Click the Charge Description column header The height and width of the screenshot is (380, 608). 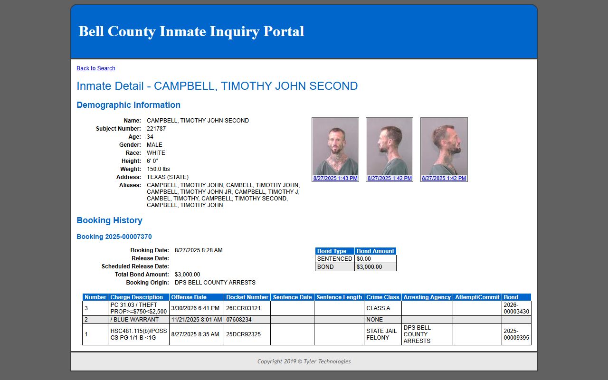(139, 297)
